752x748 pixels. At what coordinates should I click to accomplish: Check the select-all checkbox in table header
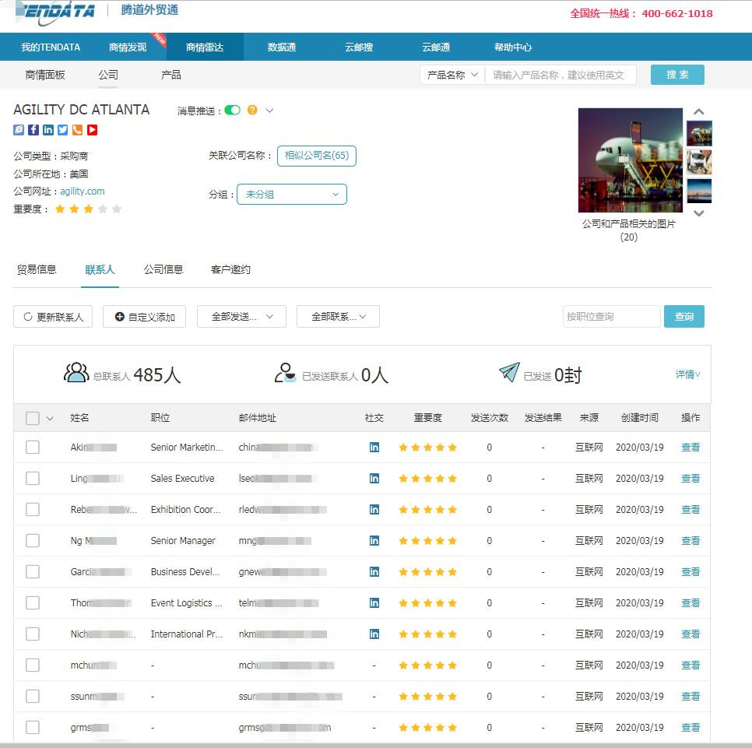click(x=33, y=418)
